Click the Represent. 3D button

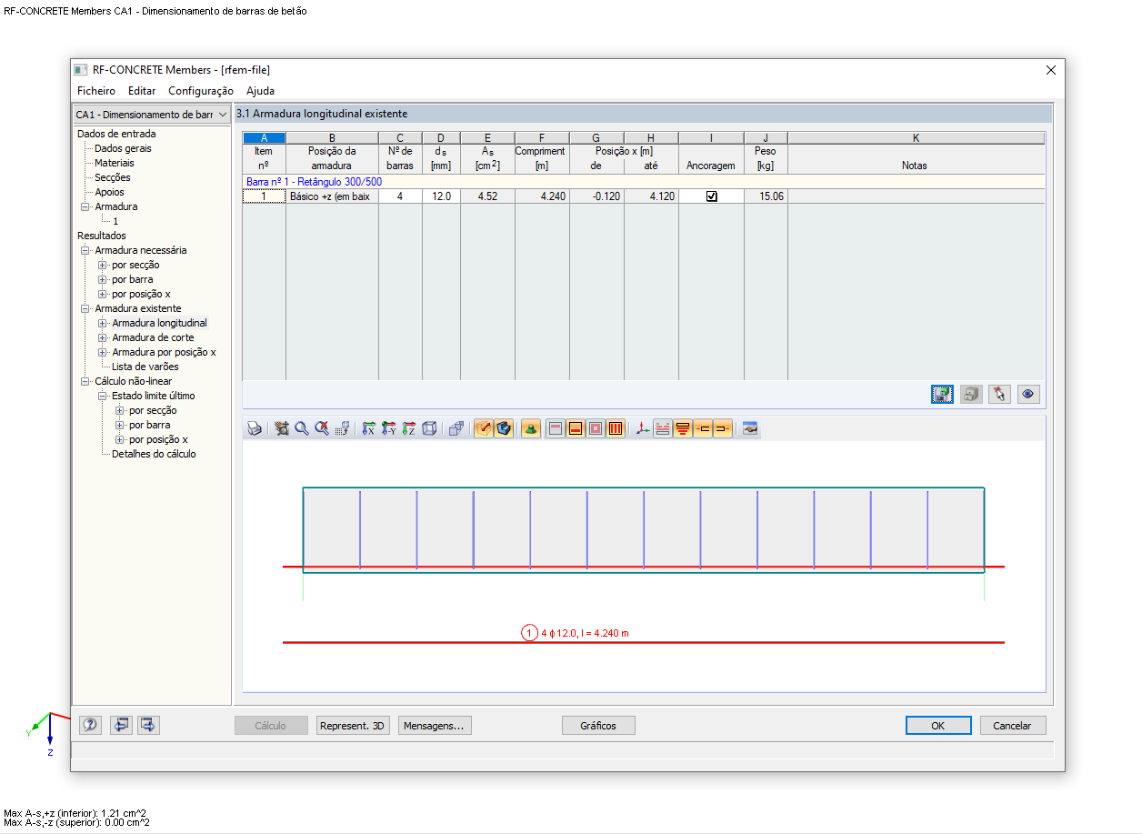coord(353,726)
